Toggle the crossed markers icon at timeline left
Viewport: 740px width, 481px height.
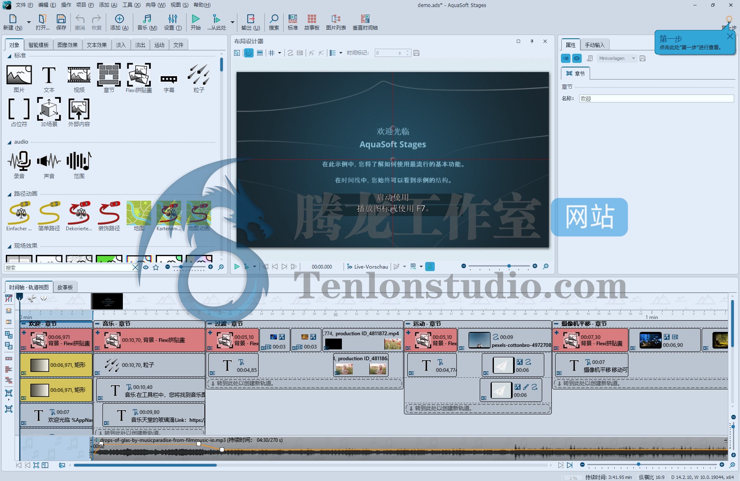(x=8, y=298)
